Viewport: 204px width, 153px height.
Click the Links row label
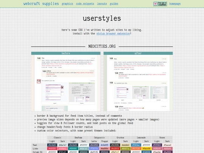pyautogui.click(x=39, y=148)
